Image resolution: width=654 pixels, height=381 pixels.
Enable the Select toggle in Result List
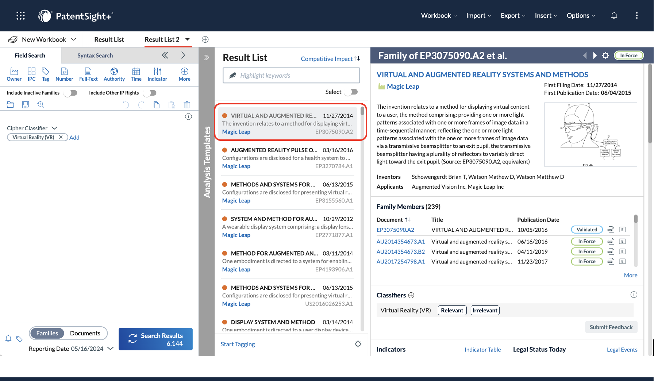(x=351, y=92)
